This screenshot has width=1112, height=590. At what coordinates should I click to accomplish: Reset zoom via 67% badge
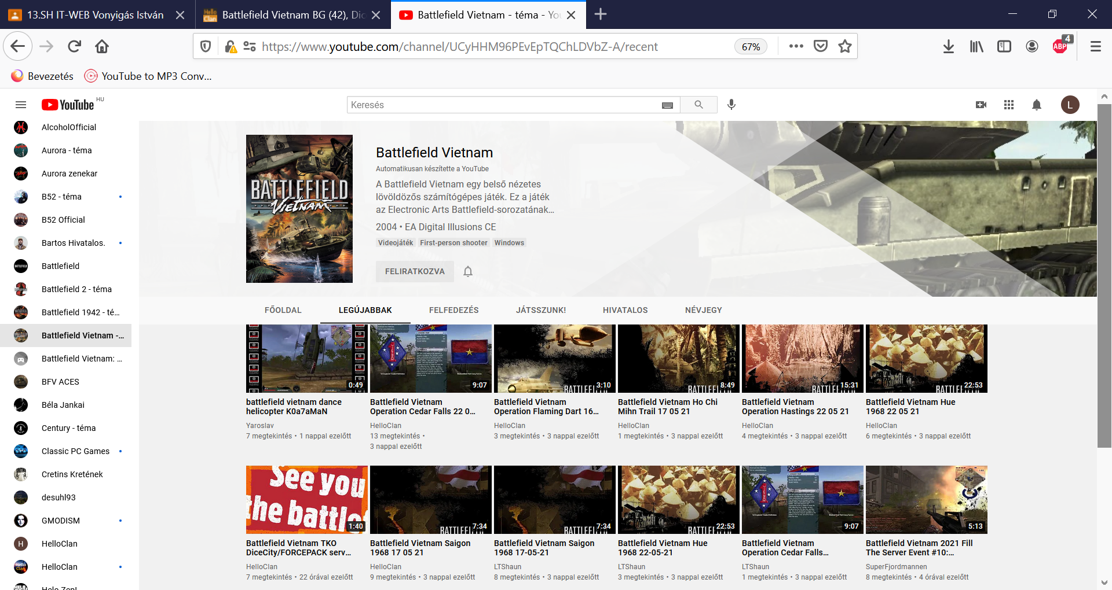point(751,47)
